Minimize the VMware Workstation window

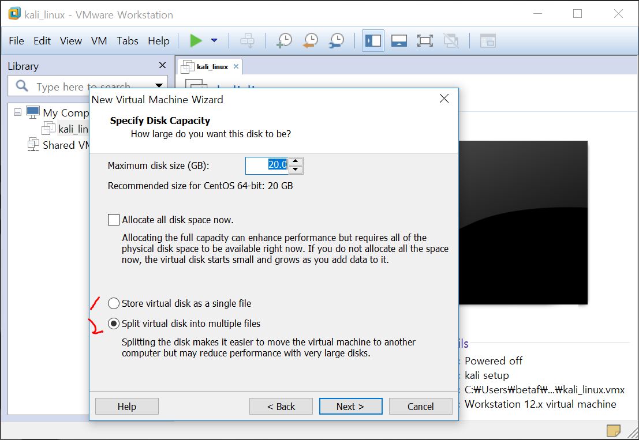538,13
